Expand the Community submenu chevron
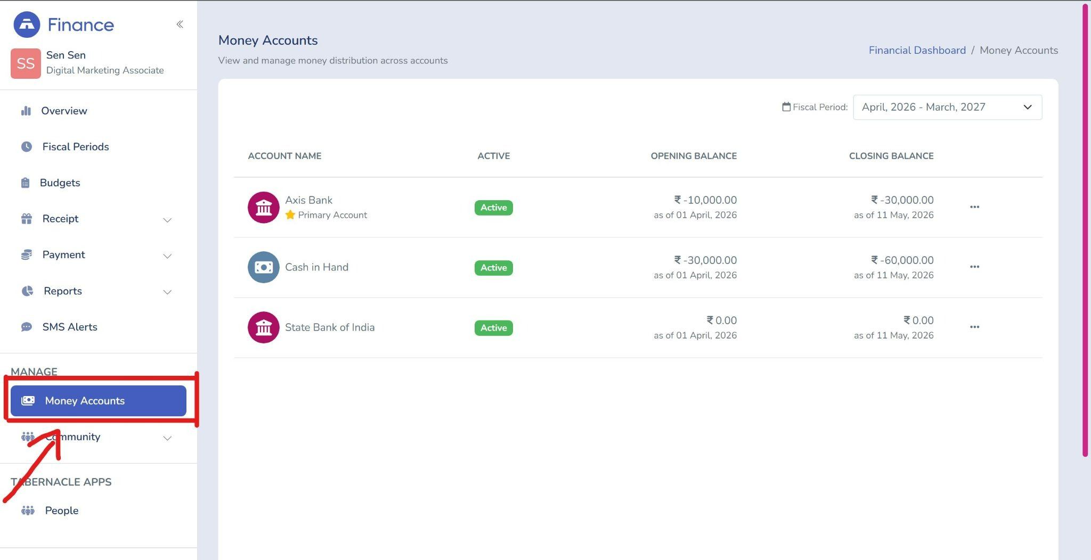The width and height of the screenshot is (1091, 560). 167,438
